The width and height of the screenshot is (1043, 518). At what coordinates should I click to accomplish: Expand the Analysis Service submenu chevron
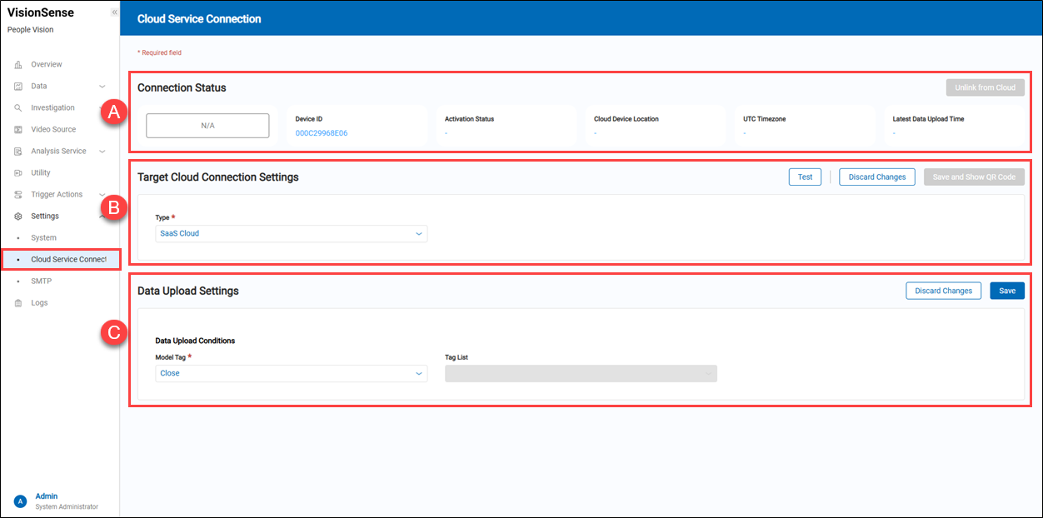click(102, 152)
